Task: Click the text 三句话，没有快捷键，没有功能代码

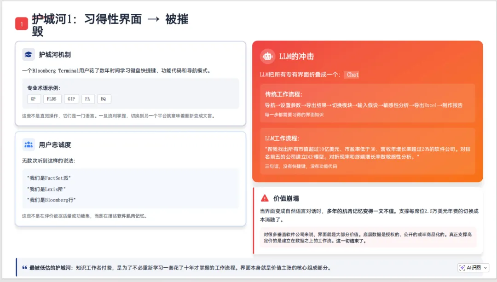Action: (x=301, y=167)
